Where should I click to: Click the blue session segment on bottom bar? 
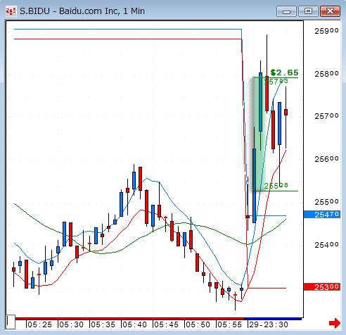click(273, 319)
